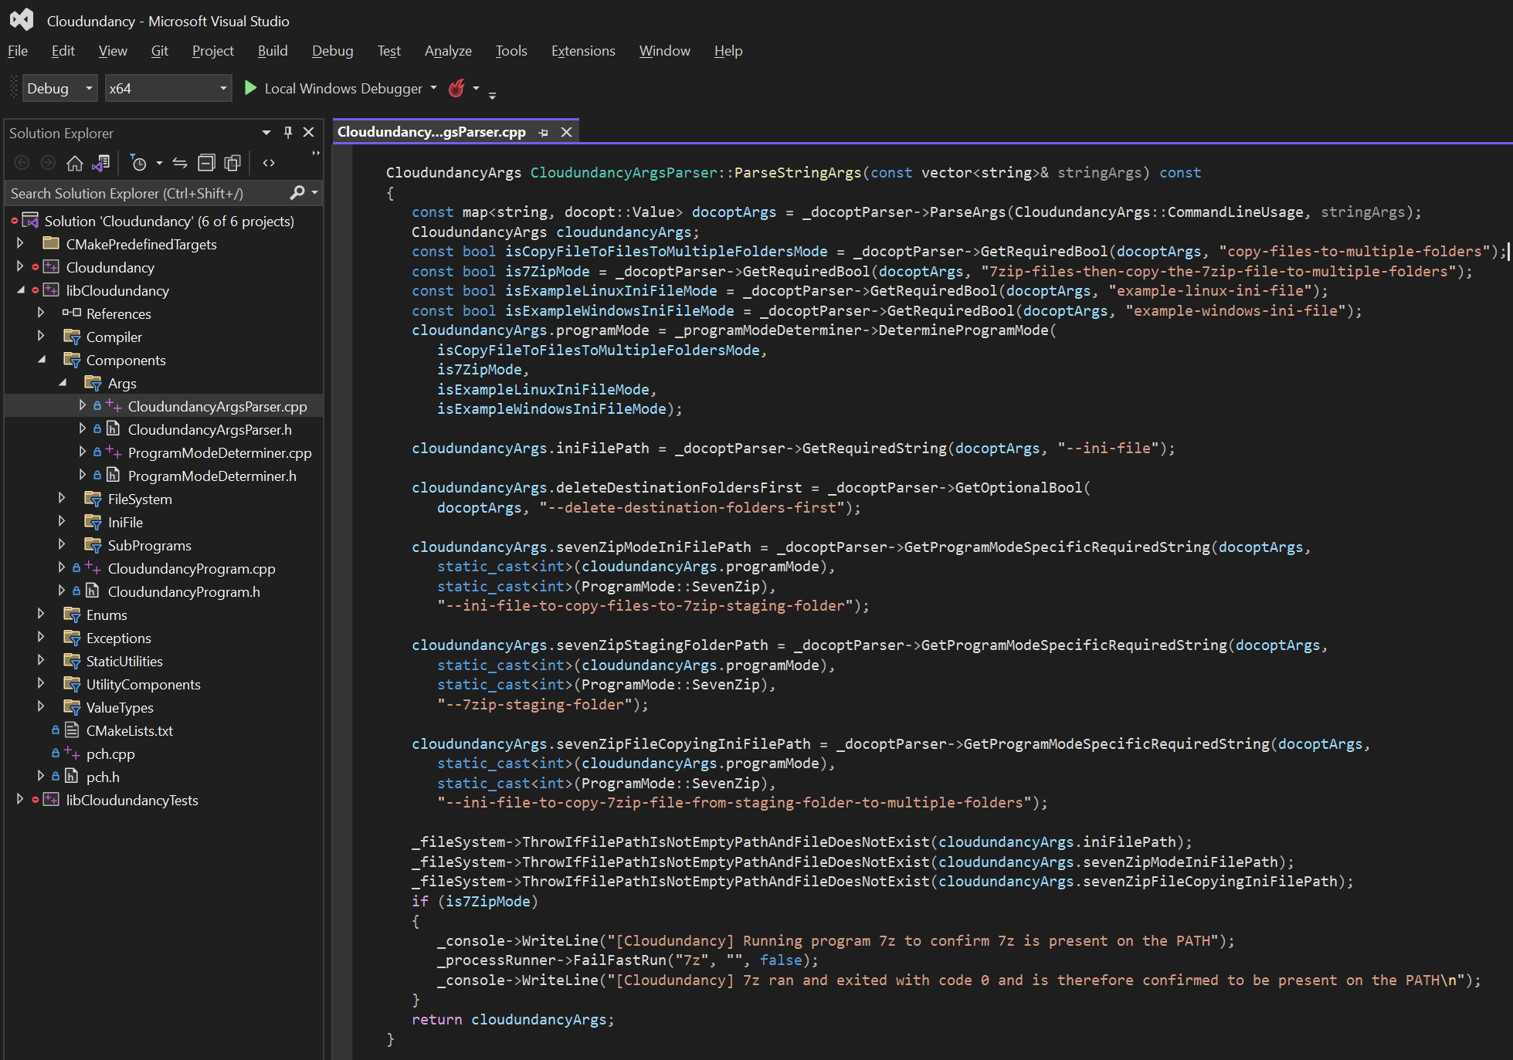This screenshot has height=1060, width=1513.
Task: Click the Solution Explorer search magnifier icon
Action: pyautogui.click(x=297, y=193)
